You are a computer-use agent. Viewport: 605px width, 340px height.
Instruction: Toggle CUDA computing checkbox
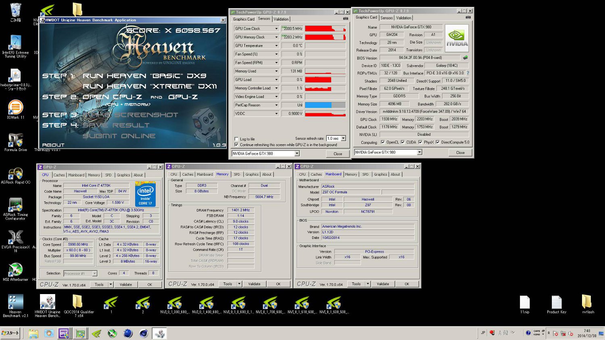click(x=403, y=142)
